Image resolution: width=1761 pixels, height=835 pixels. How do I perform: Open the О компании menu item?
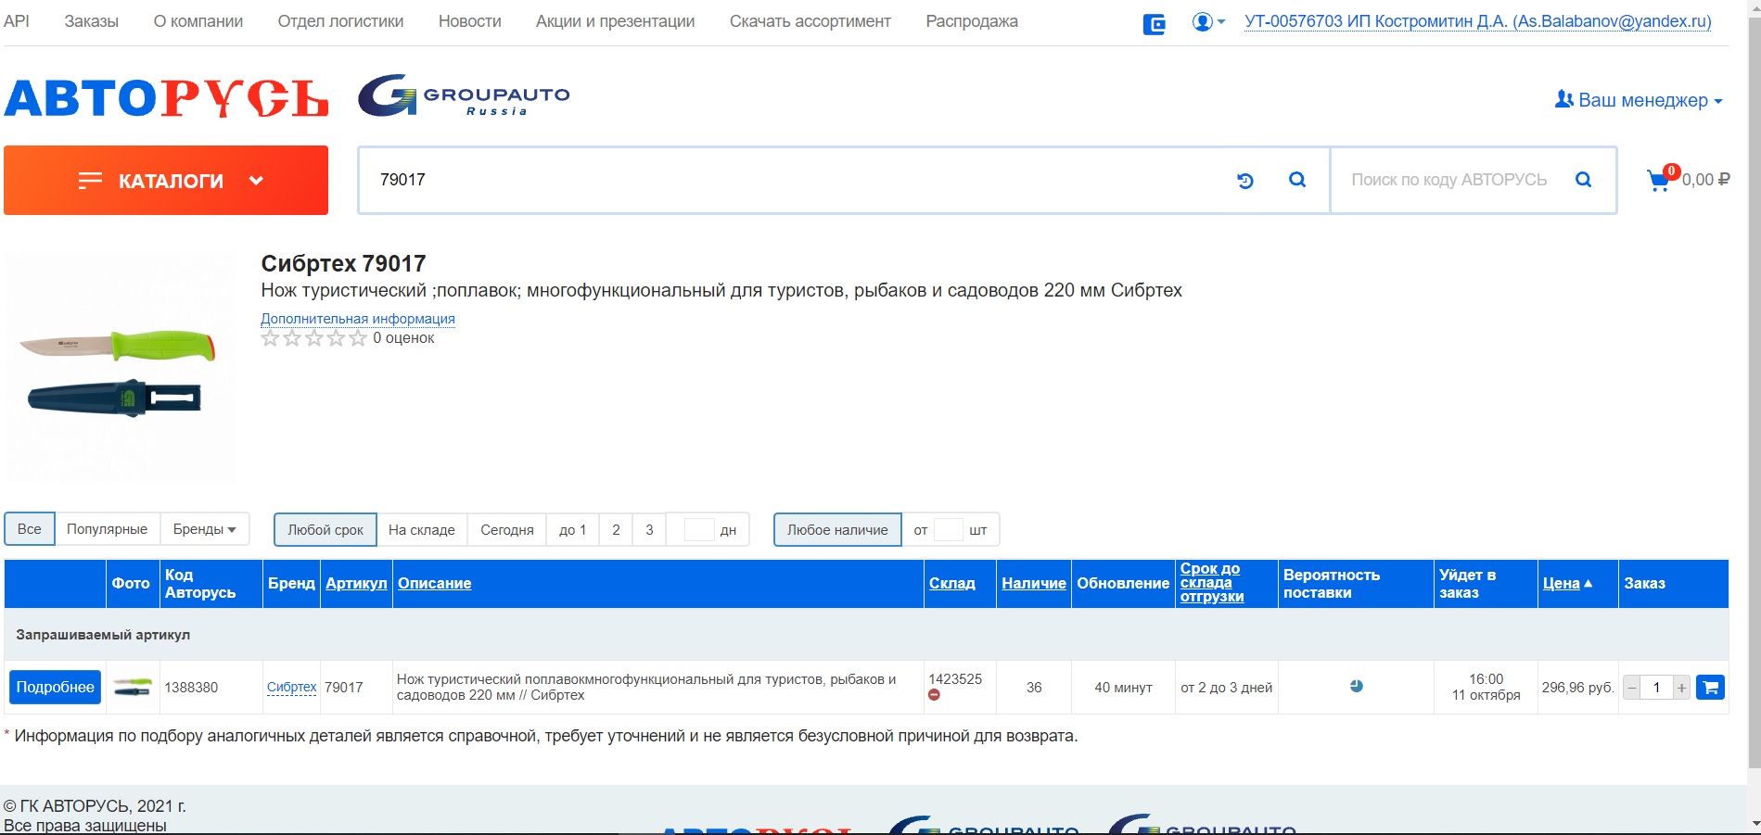[198, 21]
